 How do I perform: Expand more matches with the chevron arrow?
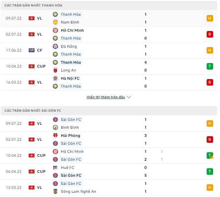pyautogui.click(x=129, y=97)
